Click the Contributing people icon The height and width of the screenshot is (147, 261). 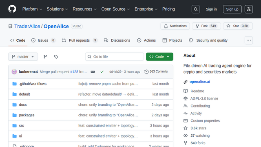[x=186, y=106]
